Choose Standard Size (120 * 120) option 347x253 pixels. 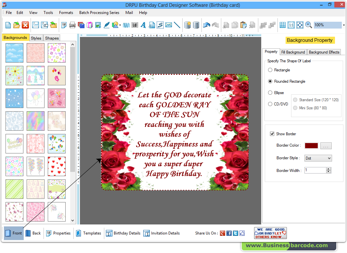[295, 100]
